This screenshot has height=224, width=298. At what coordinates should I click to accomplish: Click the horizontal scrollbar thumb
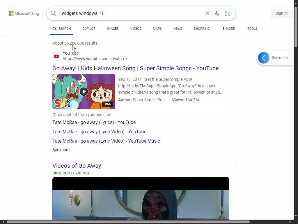coord(128,222)
